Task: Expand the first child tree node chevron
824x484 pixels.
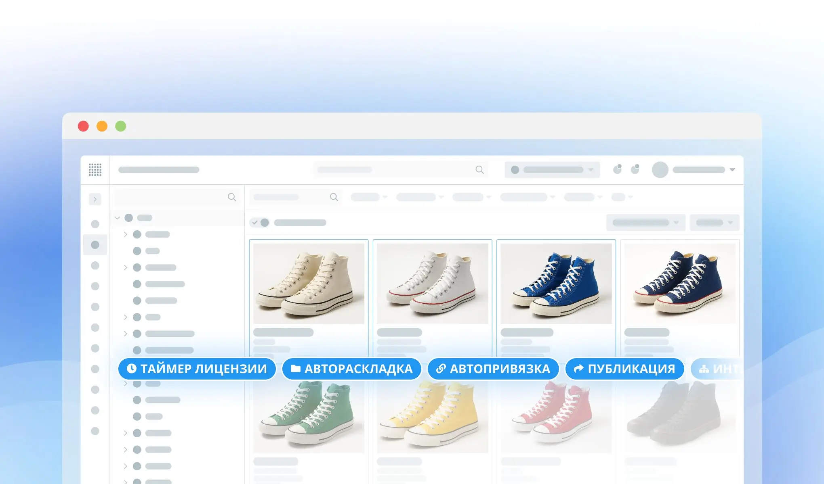Action: coord(126,234)
